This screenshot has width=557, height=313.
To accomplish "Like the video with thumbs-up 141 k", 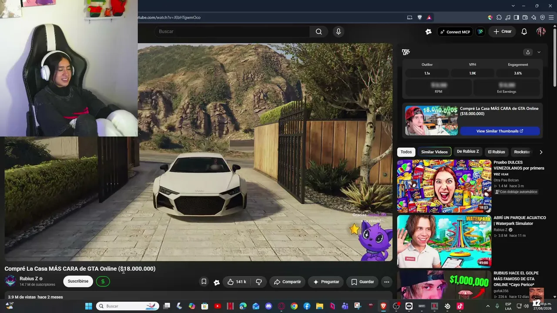I will tap(237, 282).
